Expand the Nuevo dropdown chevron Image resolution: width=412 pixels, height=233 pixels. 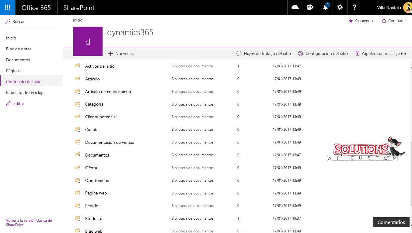coord(132,54)
